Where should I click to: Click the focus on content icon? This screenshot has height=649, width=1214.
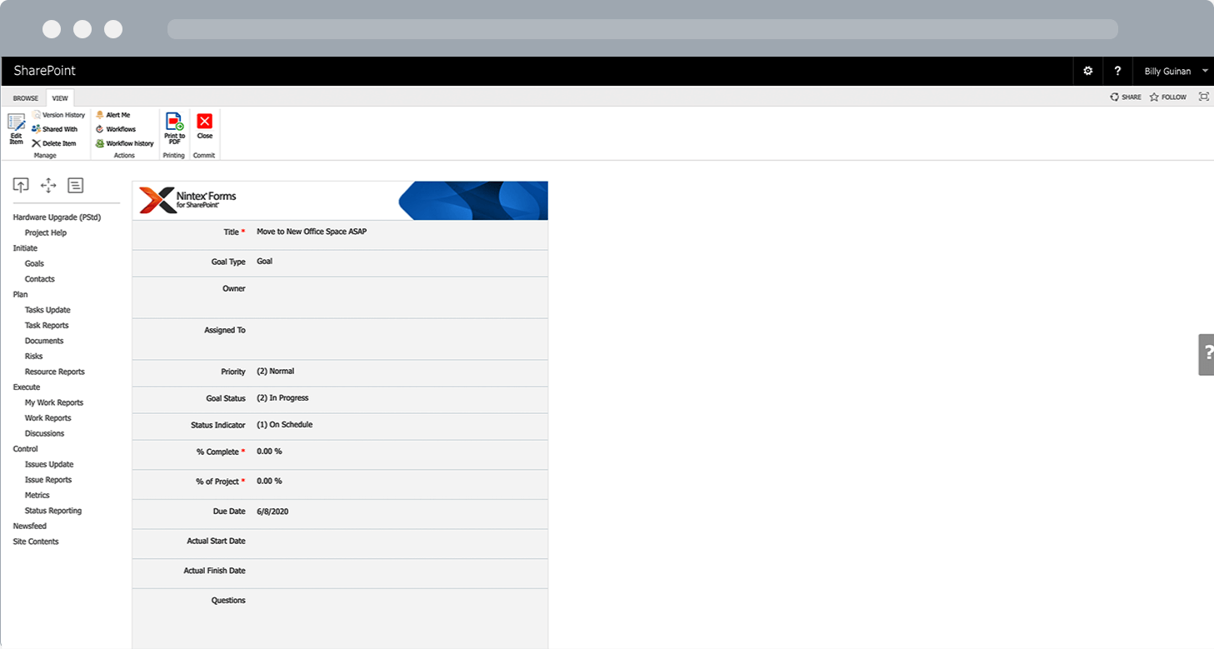tap(1203, 97)
